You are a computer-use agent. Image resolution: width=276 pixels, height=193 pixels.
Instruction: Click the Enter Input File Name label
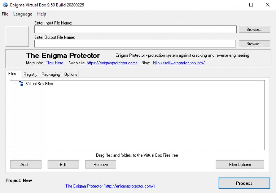tap(53, 23)
